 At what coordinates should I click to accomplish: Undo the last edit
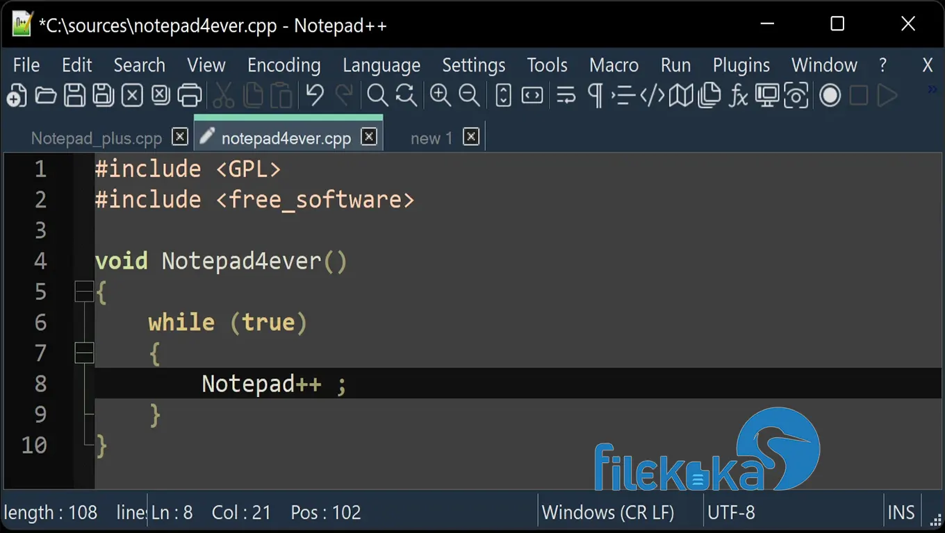(315, 95)
